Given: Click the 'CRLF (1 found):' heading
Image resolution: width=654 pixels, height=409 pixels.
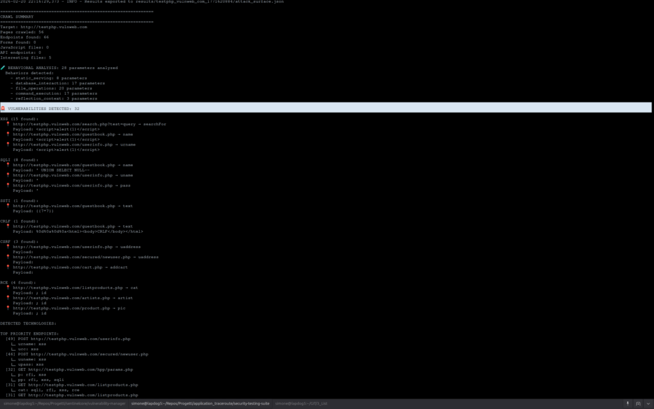Looking at the screenshot, I should tap(19, 221).
